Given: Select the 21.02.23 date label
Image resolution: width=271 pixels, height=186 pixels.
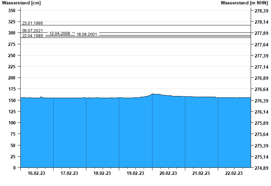Looking at the screenshot, I should (x=201, y=173).
